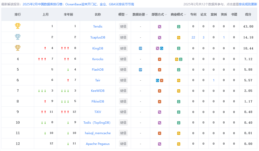Viewport: 259px width, 151px height.
Task: Open the KeeWiDB database link
Action: [x=98, y=91]
